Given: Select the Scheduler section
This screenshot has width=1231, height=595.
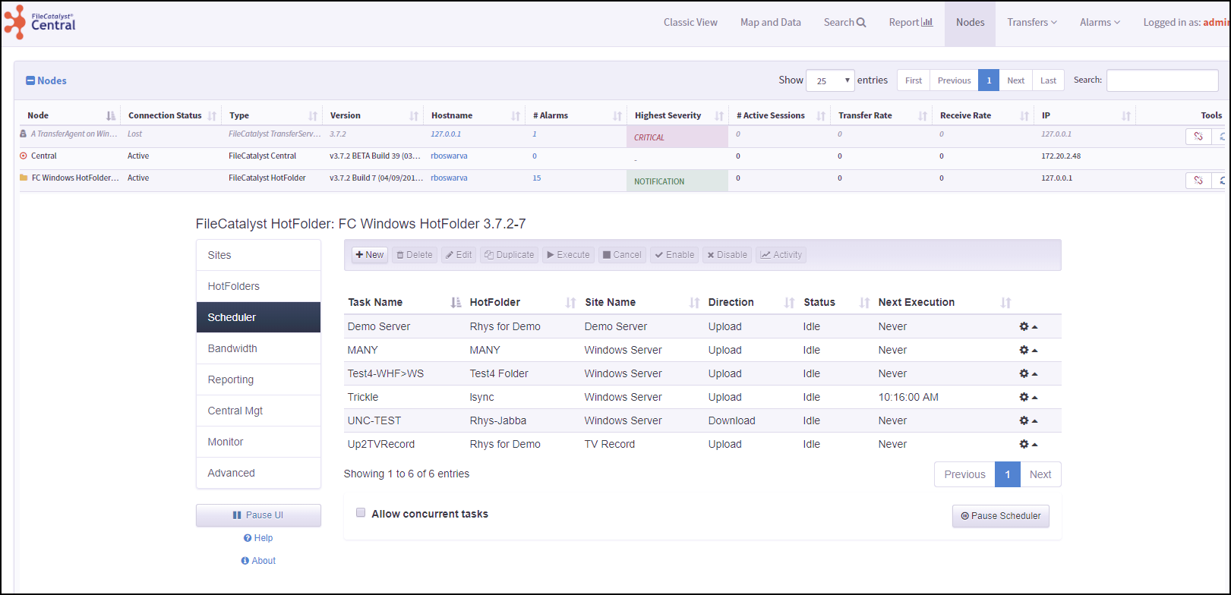Looking at the screenshot, I should [258, 317].
